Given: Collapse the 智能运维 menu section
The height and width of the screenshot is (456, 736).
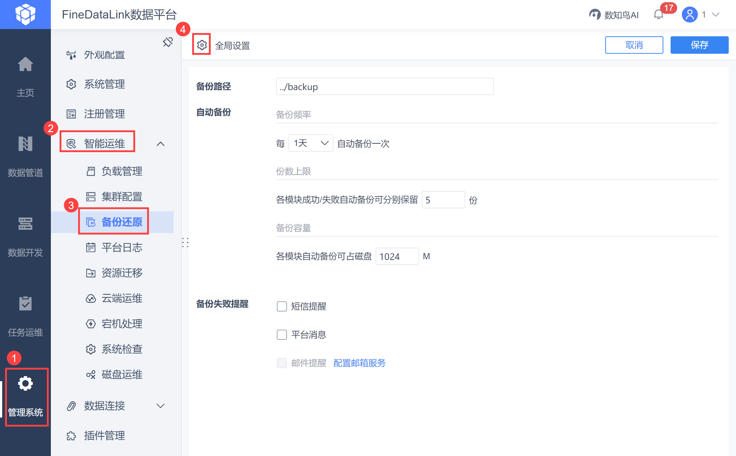Looking at the screenshot, I should [161, 144].
